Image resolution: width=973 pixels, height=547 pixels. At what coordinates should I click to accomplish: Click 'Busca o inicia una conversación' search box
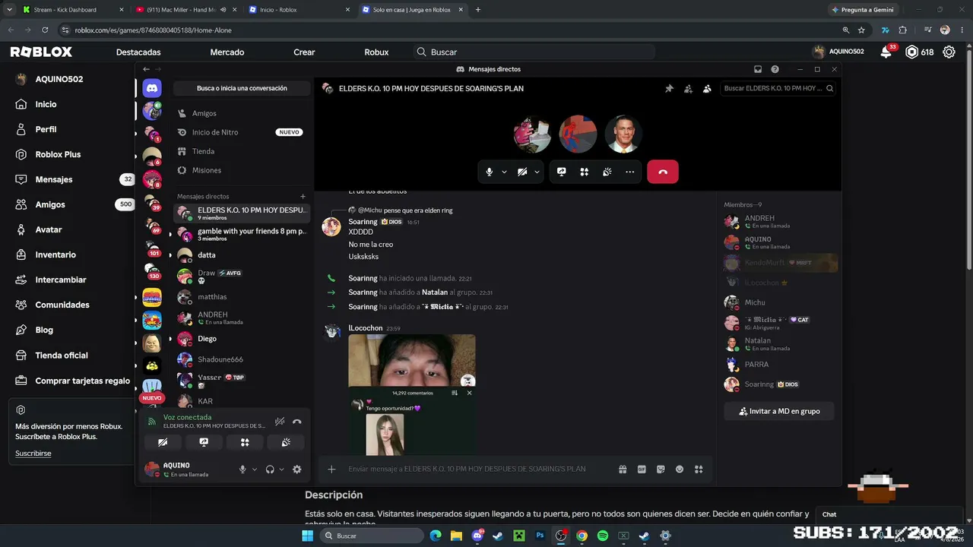pos(242,88)
